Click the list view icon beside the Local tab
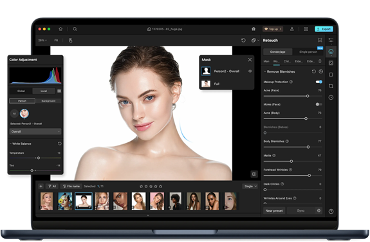Screen dimensions: 370x242 (59, 91)
